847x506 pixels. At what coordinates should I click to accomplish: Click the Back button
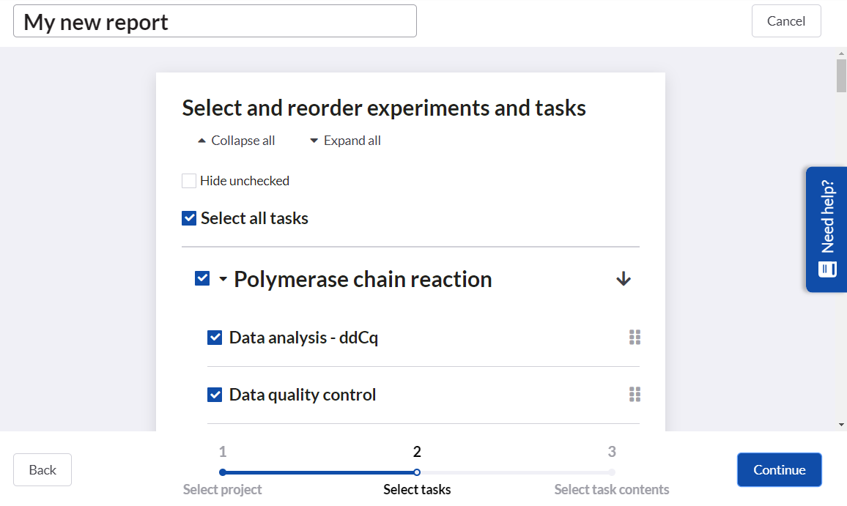tap(42, 470)
